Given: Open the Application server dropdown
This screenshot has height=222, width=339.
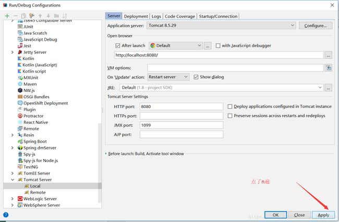Looking at the screenshot, I should click(221, 26).
